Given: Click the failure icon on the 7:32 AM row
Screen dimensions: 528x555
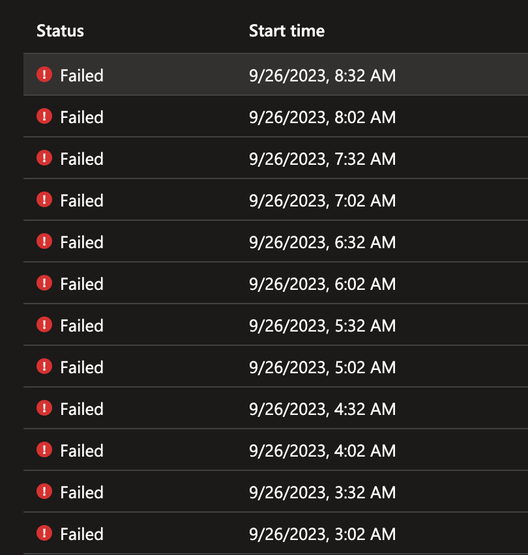Looking at the screenshot, I should point(44,158).
